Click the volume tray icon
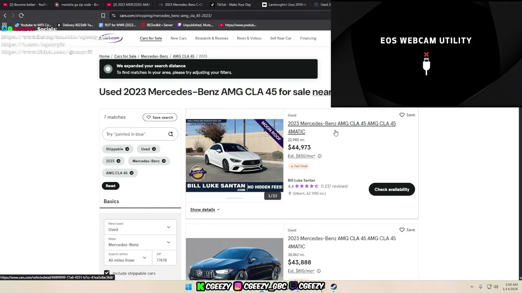 tap(496, 287)
